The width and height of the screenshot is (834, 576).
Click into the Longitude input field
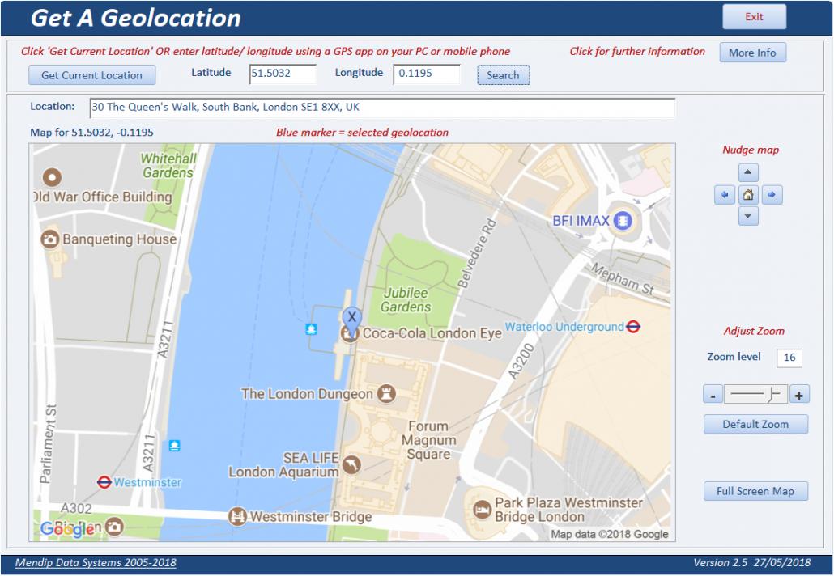pos(427,74)
